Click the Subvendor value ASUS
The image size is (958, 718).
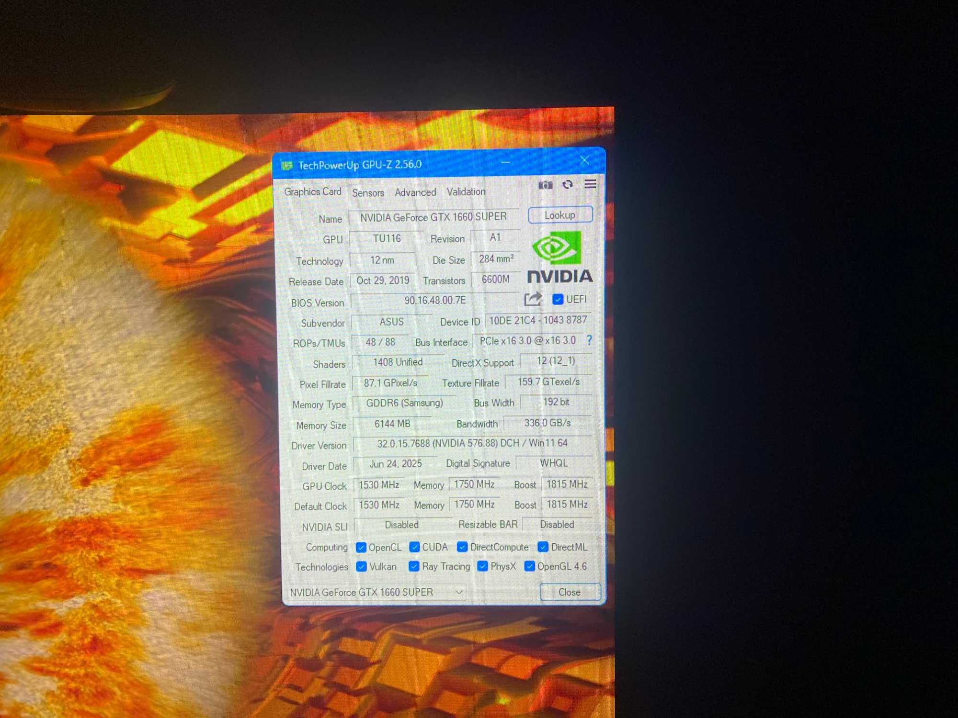(x=392, y=322)
